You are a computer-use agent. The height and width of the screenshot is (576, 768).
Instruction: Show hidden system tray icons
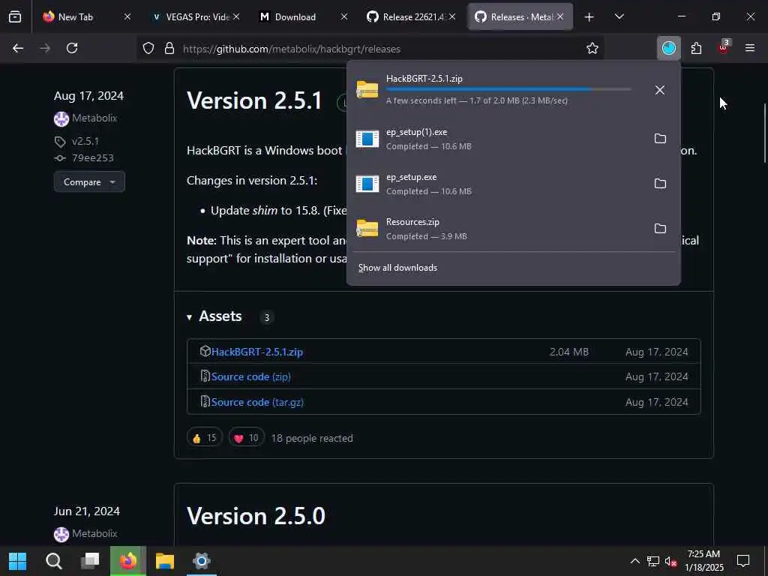tap(634, 561)
